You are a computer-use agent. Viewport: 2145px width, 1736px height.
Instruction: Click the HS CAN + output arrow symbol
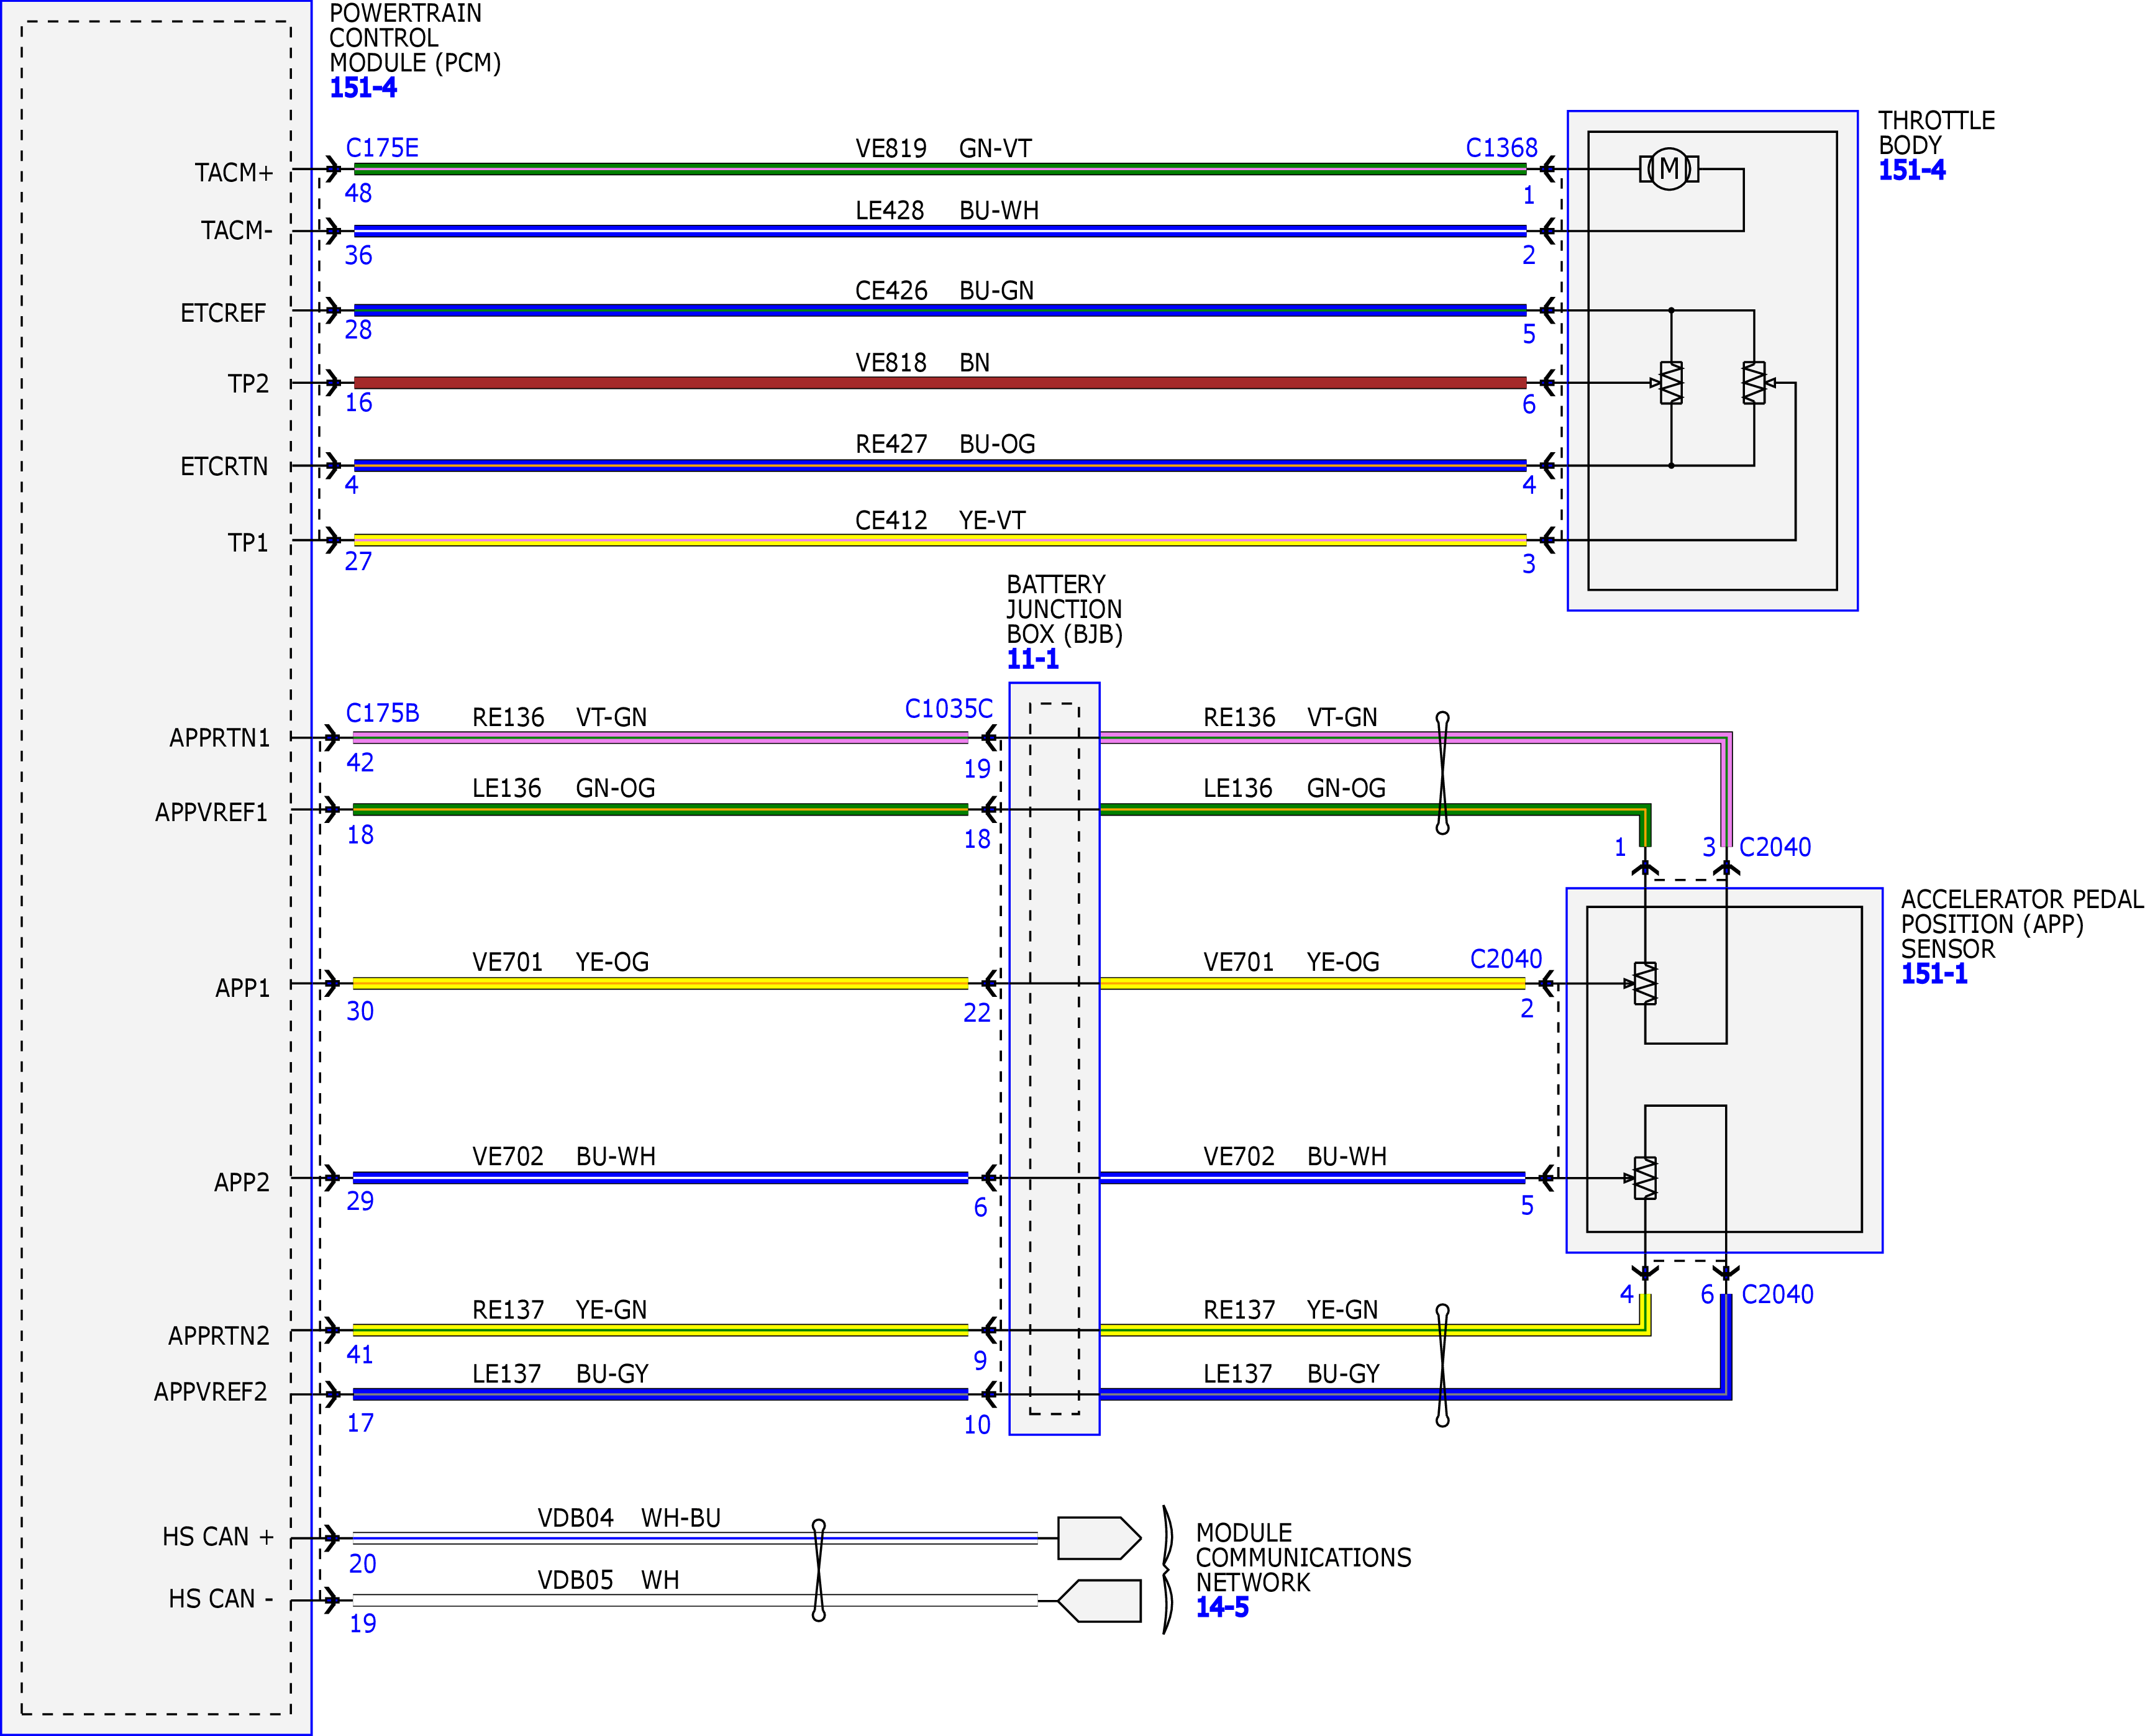pyautogui.click(x=1099, y=1538)
